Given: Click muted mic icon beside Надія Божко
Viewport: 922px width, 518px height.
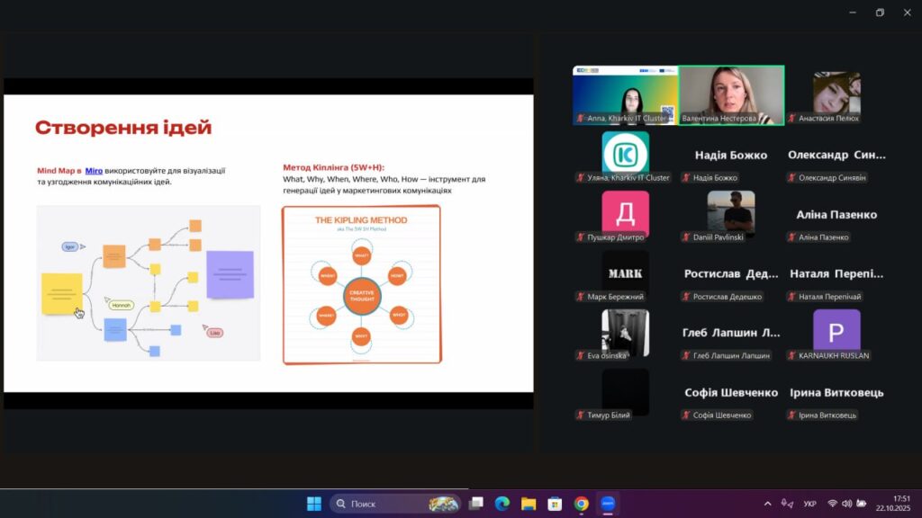Looking at the screenshot, I should 686,178.
